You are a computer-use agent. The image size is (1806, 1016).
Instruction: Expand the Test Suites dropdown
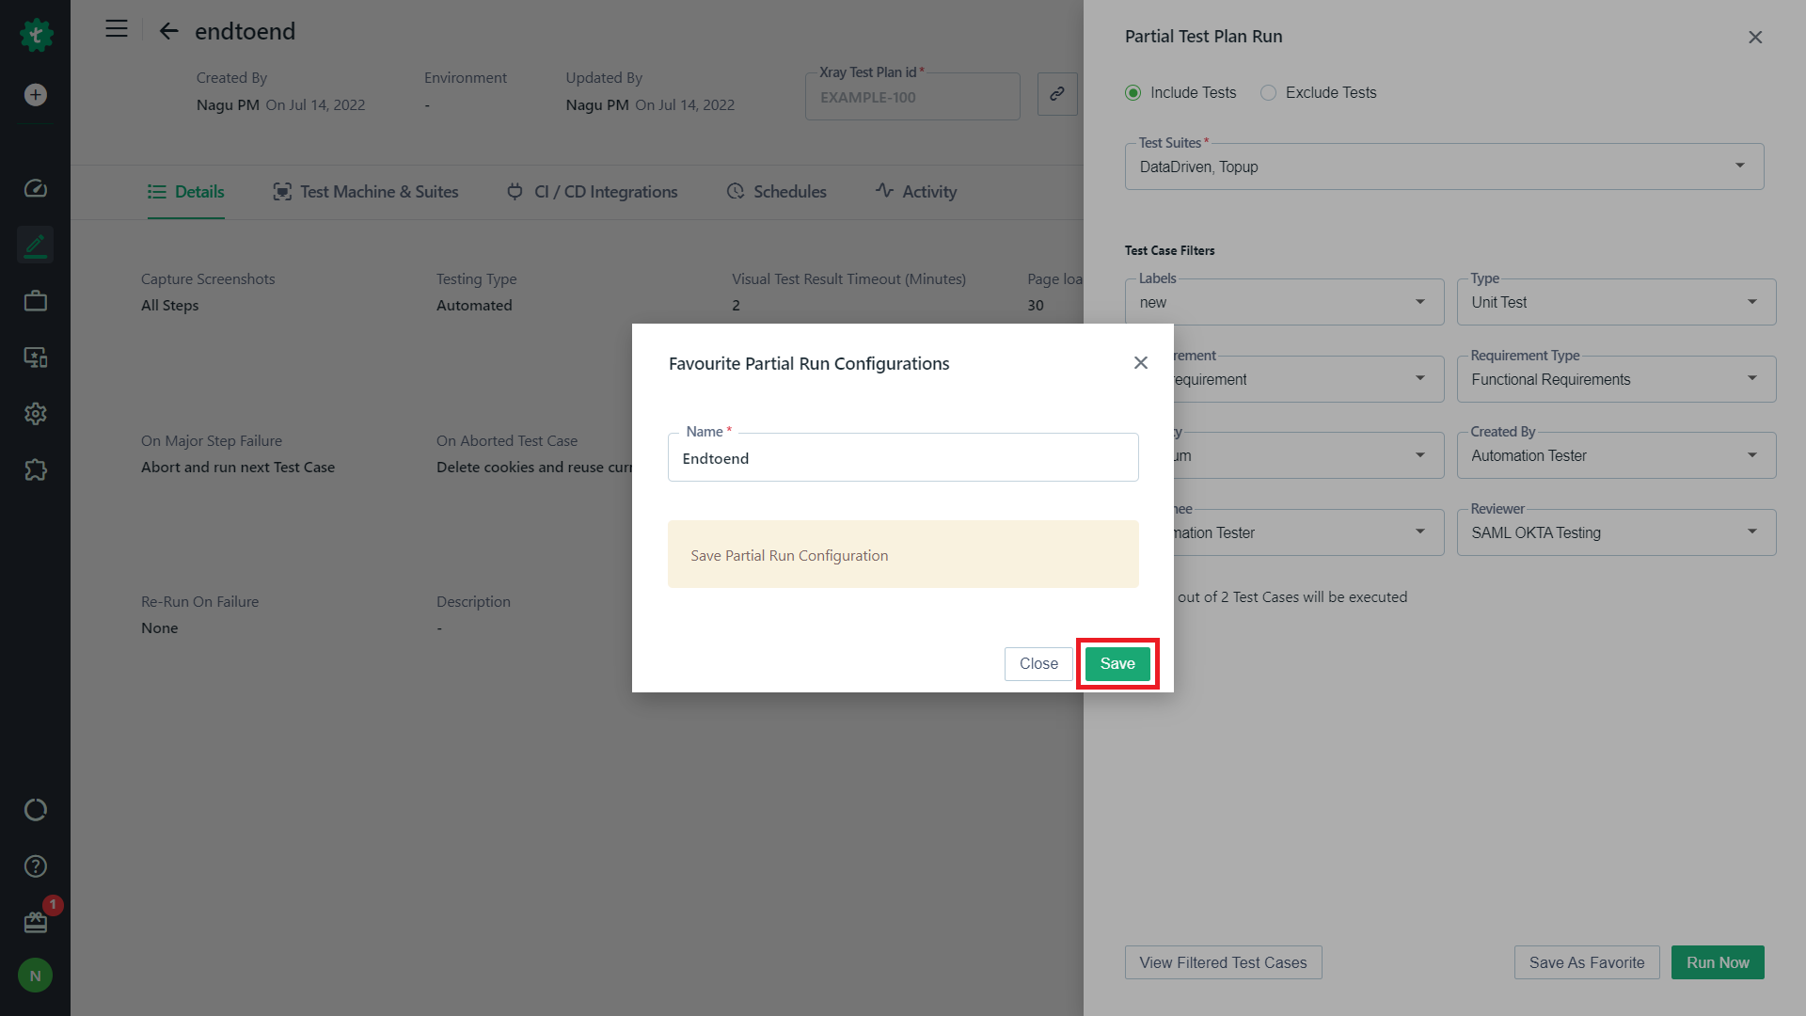1445,167
